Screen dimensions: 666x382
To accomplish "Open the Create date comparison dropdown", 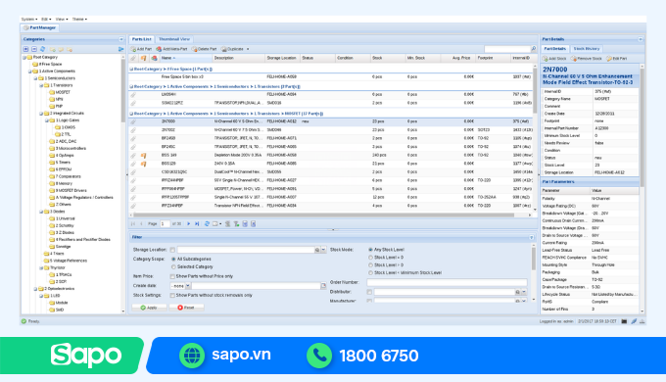I will click(x=188, y=286).
